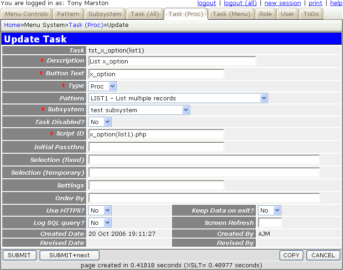Viewport: 343px width, 270px height.
Task: Open the Task (All) tab
Action: tap(145, 14)
